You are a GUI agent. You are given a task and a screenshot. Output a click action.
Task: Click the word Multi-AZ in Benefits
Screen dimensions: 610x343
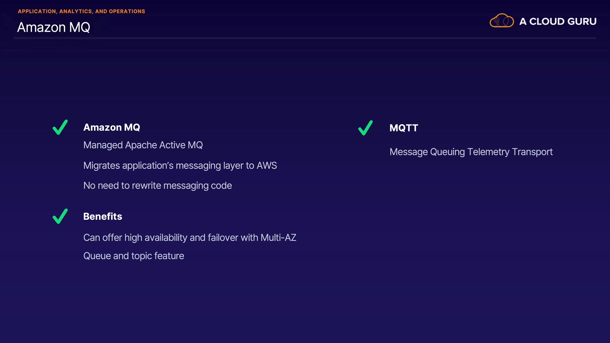click(278, 237)
